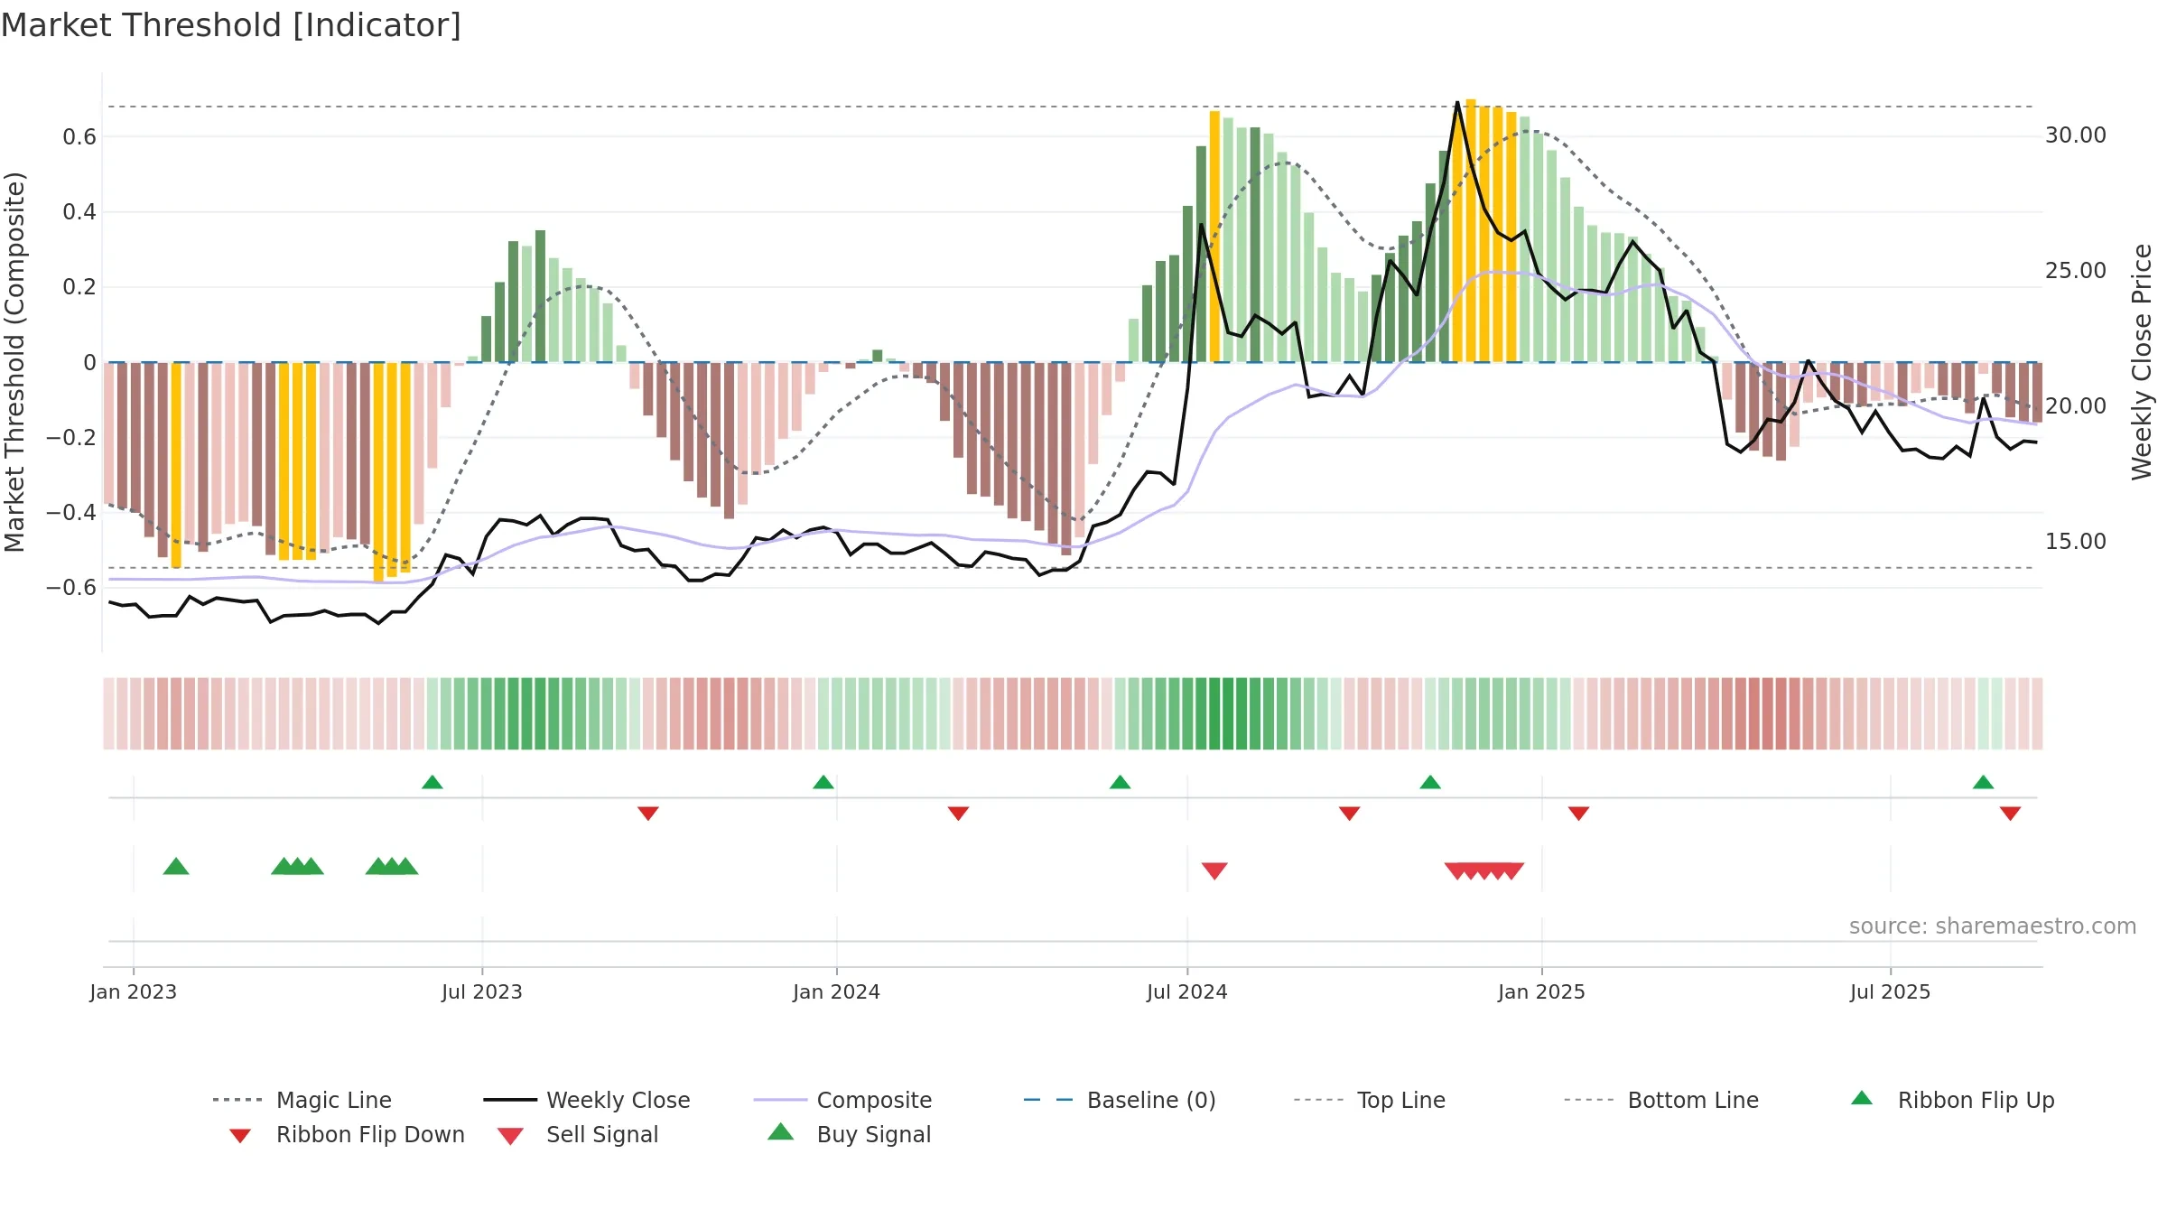Toggle the Buy Signal legend entry

click(x=849, y=1134)
